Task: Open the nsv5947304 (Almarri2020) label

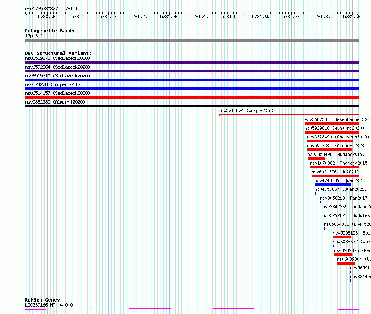Action: coord(337,146)
